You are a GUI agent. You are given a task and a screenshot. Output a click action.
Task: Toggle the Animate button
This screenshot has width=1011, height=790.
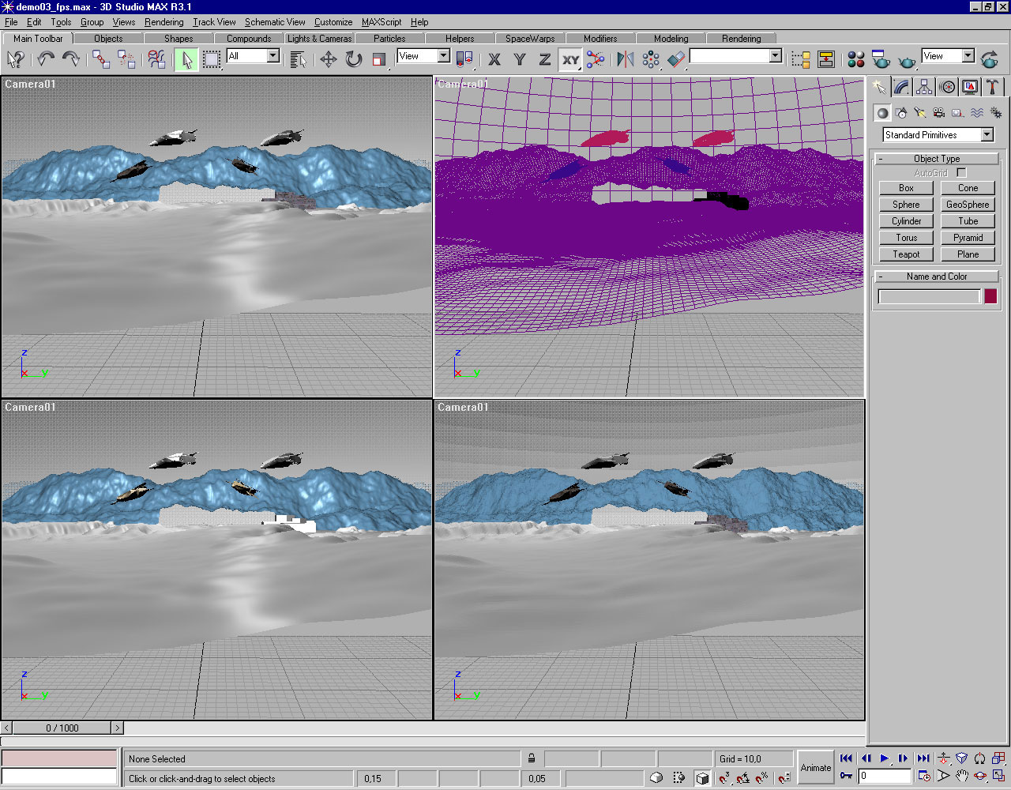coord(816,767)
